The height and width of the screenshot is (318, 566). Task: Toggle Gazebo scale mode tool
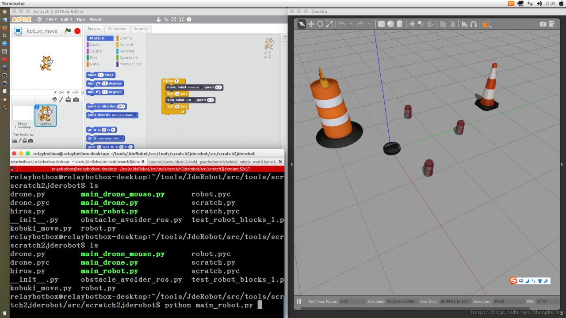pyautogui.click(x=329, y=24)
